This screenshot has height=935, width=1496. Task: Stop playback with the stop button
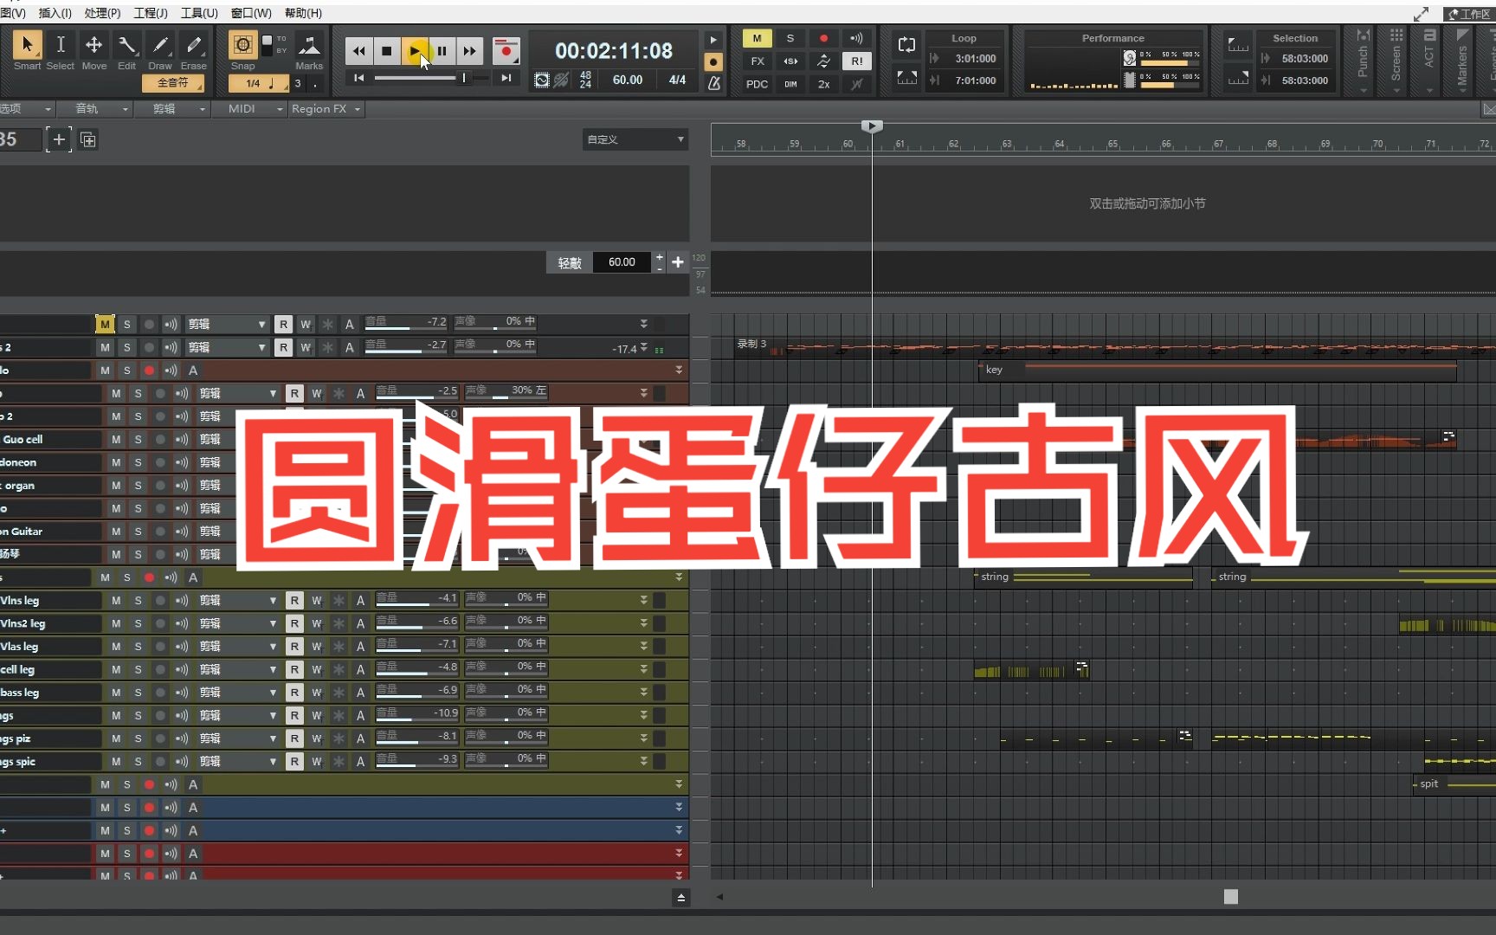coord(387,51)
